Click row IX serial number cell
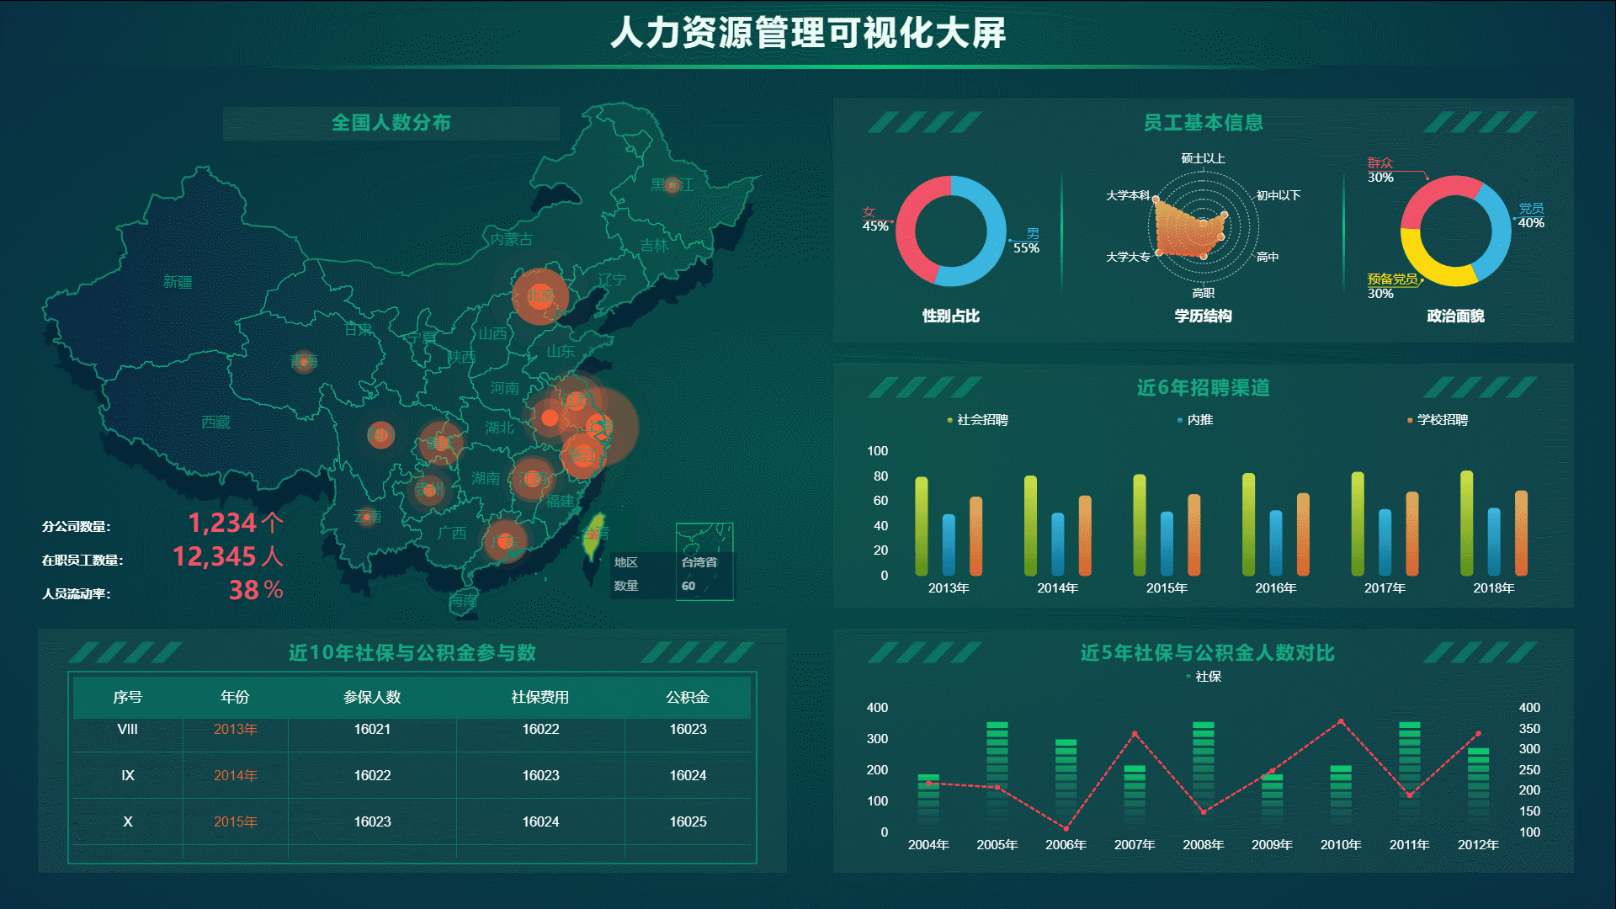 (128, 775)
